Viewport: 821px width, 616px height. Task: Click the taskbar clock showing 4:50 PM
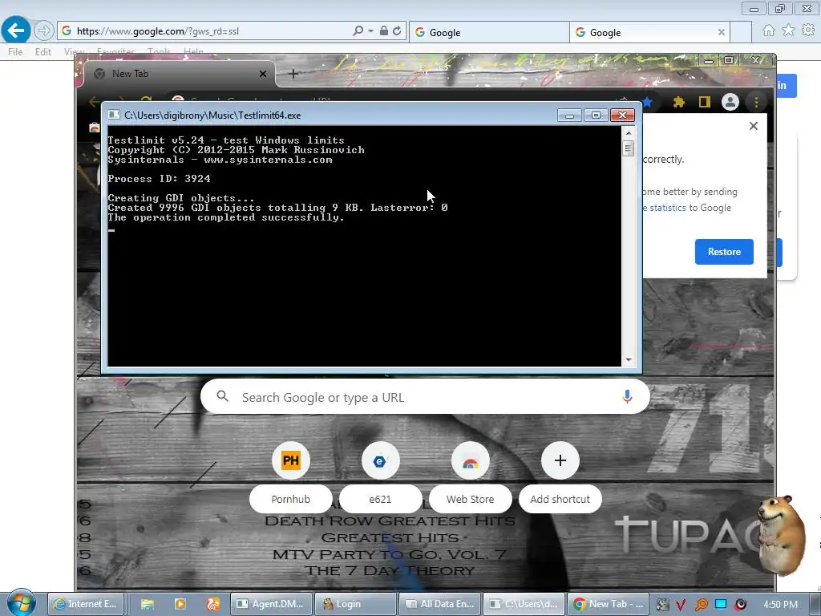click(780, 605)
